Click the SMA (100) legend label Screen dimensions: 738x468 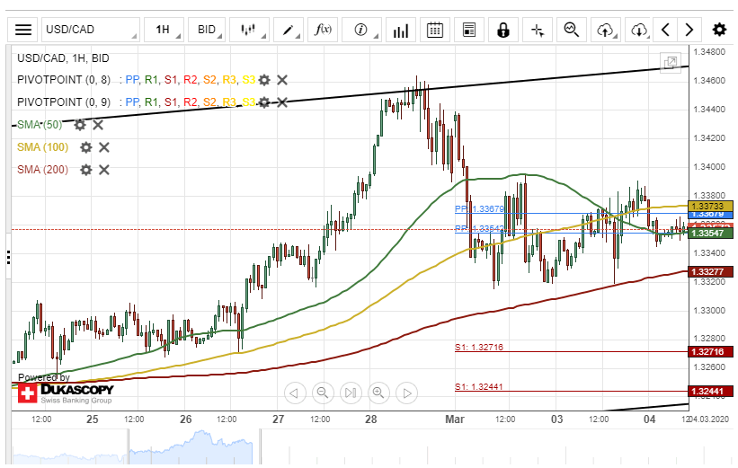point(43,147)
